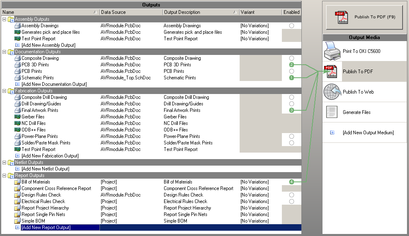
Task: Collapse the Assembly Outputs group
Action: 4,19
